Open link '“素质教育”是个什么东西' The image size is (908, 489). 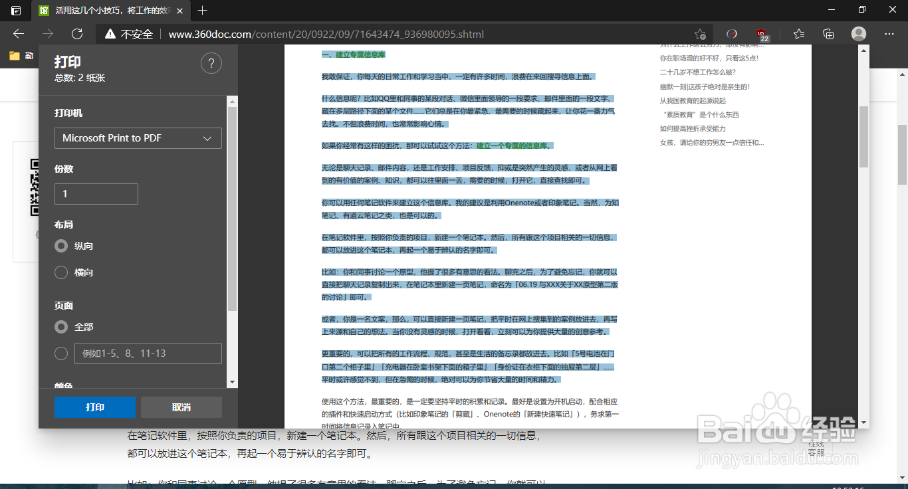coord(699,115)
